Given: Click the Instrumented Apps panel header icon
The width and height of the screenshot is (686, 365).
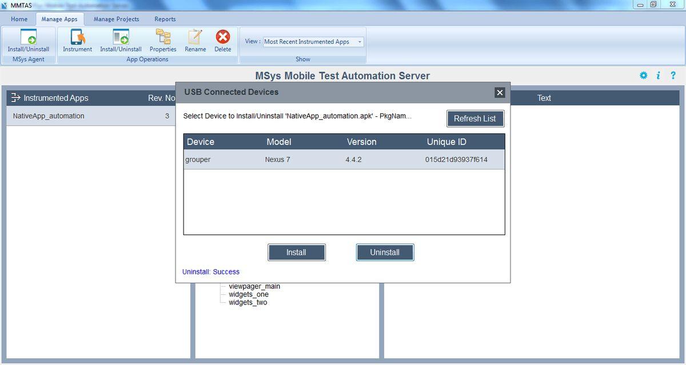Looking at the screenshot, I should coord(16,98).
